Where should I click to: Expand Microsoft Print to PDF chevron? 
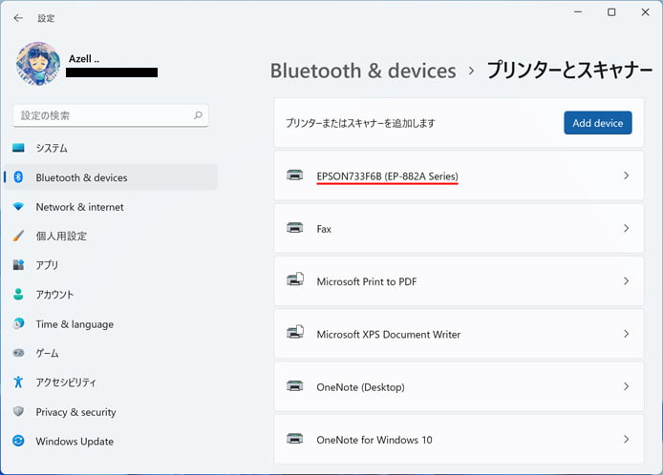click(x=626, y=281)
